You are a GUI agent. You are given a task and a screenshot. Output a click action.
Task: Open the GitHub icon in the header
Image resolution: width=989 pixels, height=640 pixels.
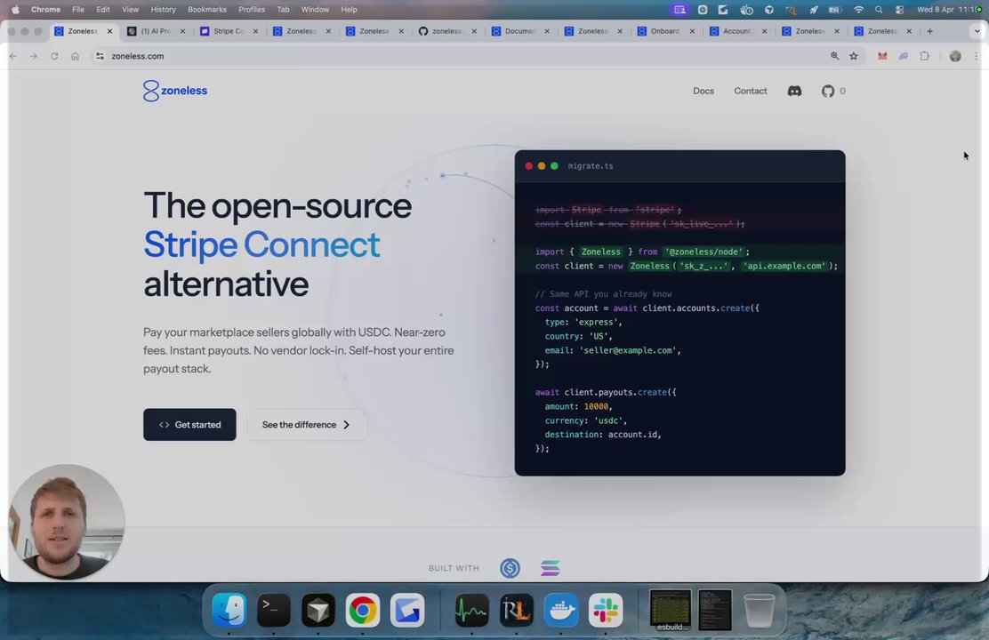827,91
